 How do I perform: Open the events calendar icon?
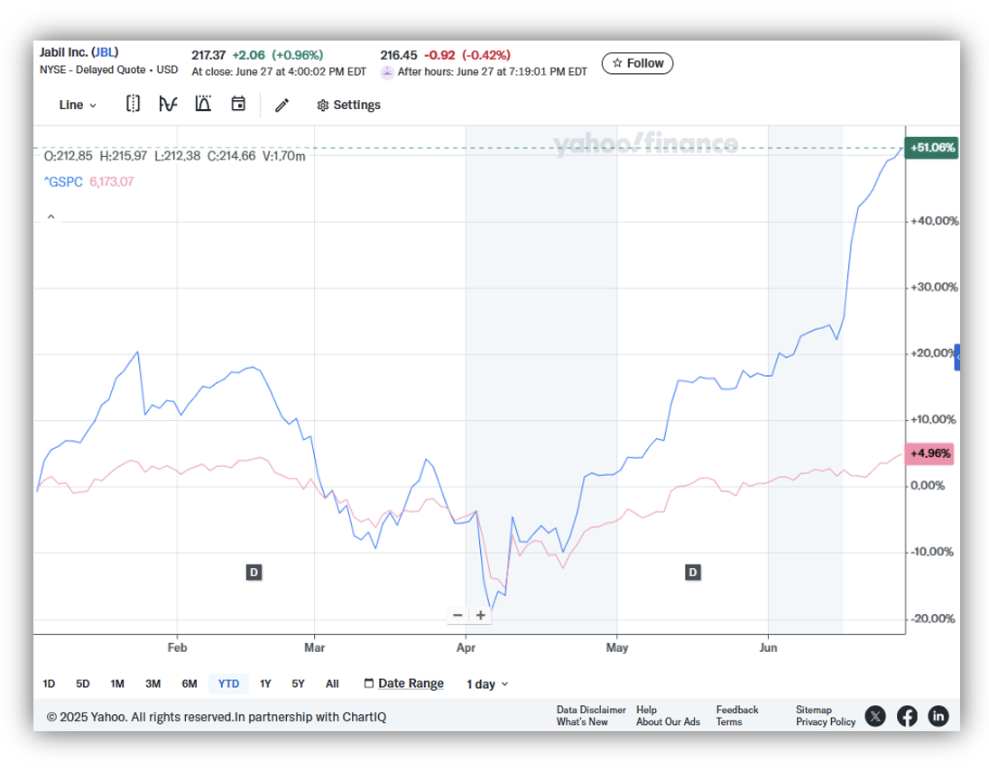[x=238, y=104]
